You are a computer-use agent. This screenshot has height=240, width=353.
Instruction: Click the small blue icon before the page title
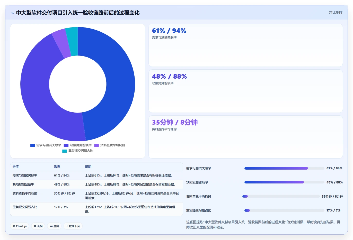point(12,13)
